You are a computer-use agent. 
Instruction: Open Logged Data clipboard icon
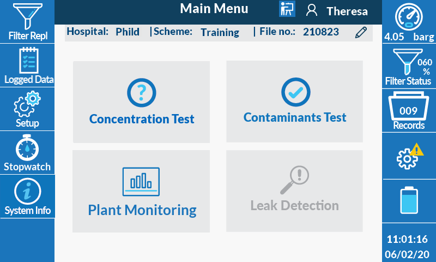coord(27,65)
